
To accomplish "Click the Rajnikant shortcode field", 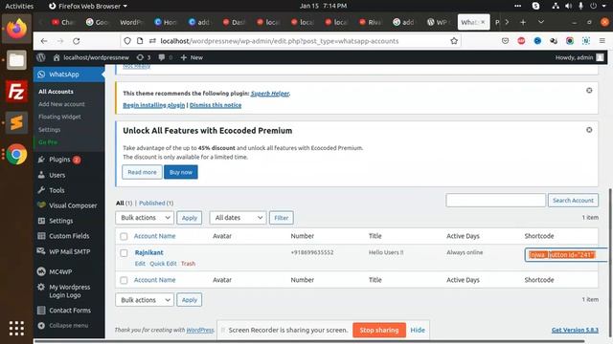I will 565,255.
